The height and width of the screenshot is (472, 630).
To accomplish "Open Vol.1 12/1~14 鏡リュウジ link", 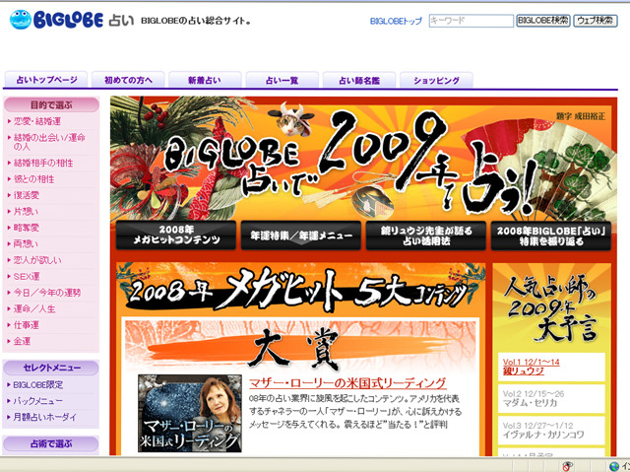I will (532, 367).
